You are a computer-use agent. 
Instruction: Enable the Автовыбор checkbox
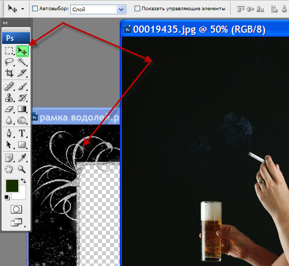coord(35,9)
